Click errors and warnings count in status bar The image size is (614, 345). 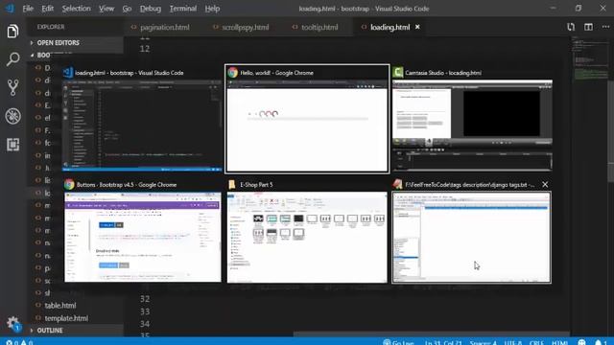[19, 342]
